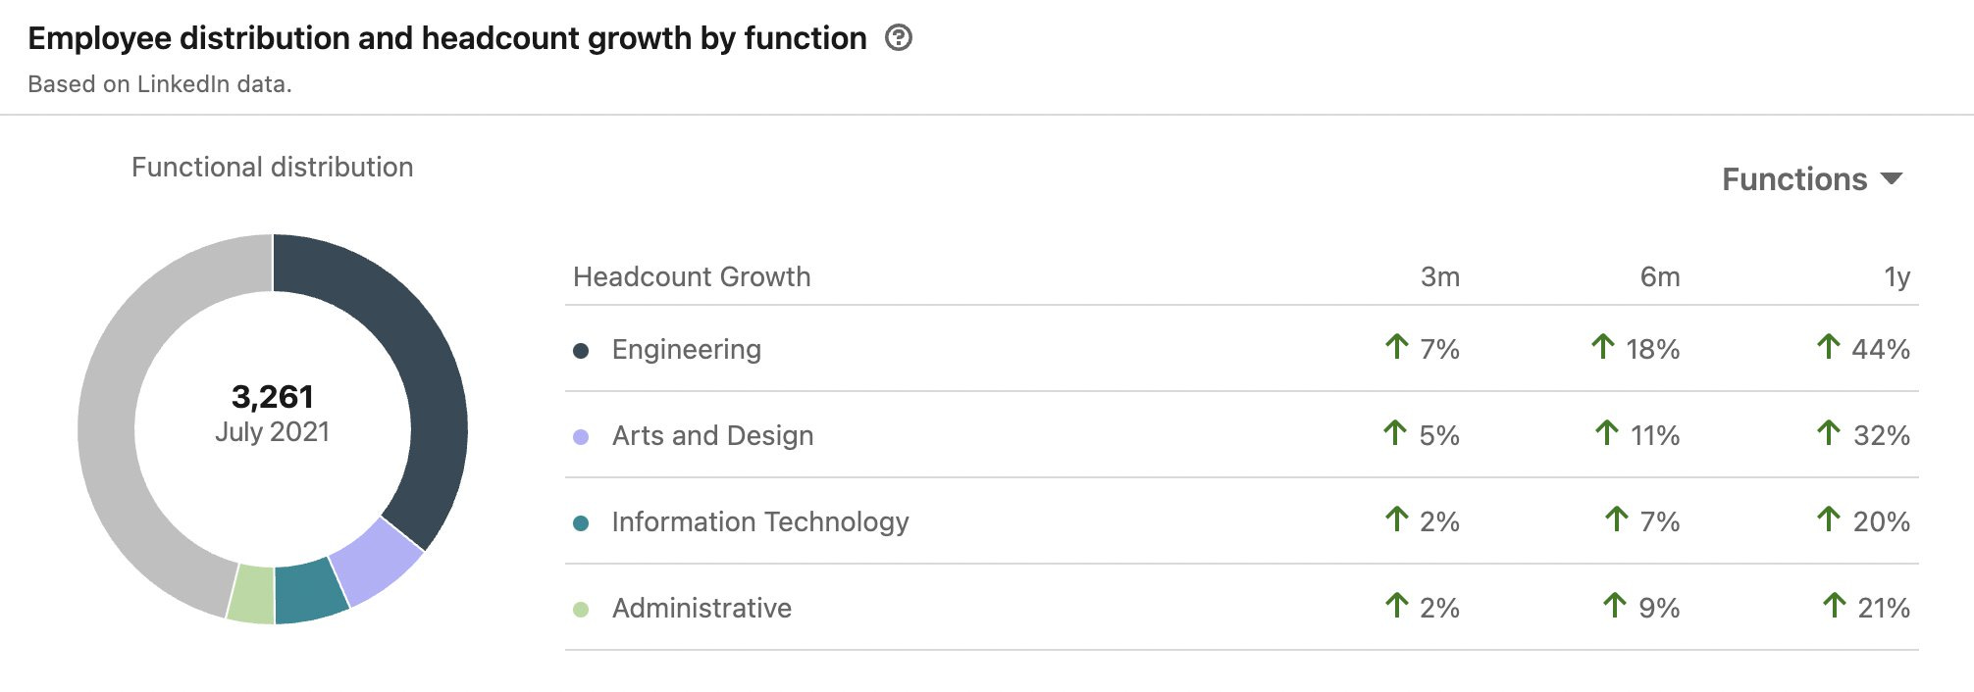The image size is (1974, 692).
Task: Select the Information Technology row label
Action: point(759,522)
